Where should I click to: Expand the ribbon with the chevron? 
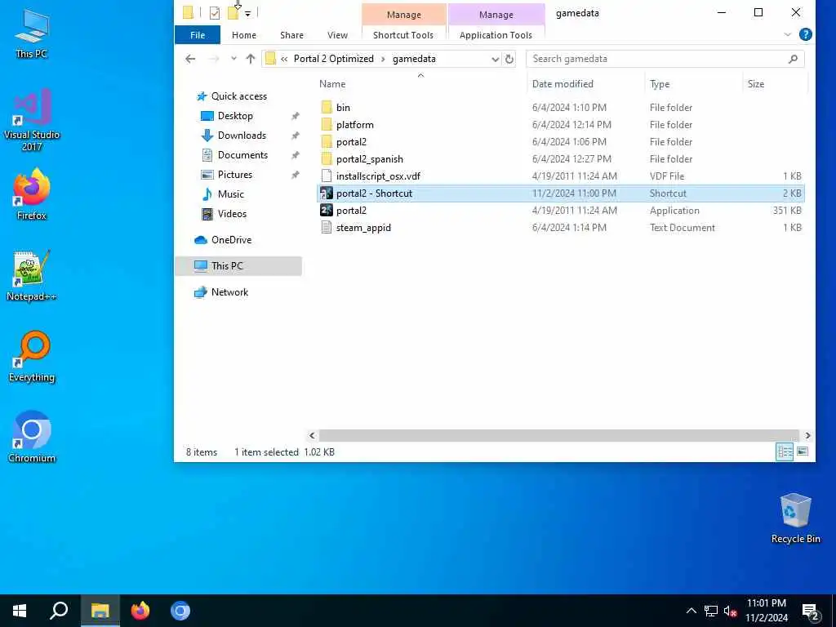(788, 34)
